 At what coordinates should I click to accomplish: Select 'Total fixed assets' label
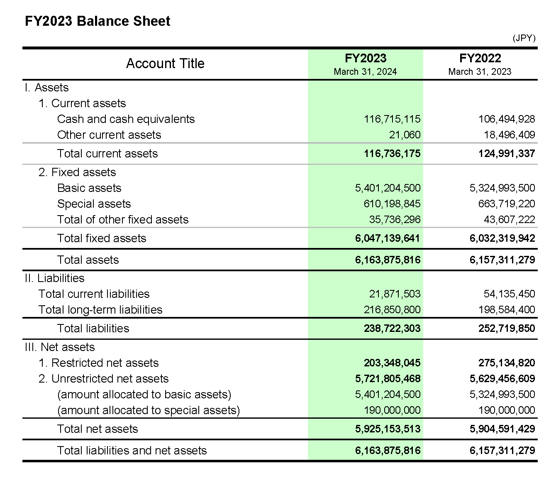(x=102, y=238)
